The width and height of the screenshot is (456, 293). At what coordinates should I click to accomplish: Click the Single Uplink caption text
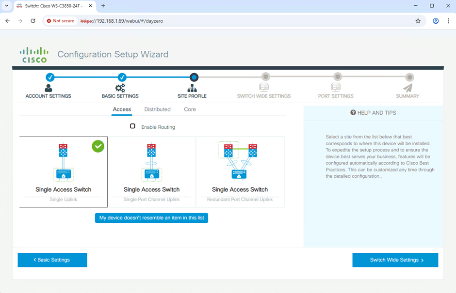(x=64, y=200)
